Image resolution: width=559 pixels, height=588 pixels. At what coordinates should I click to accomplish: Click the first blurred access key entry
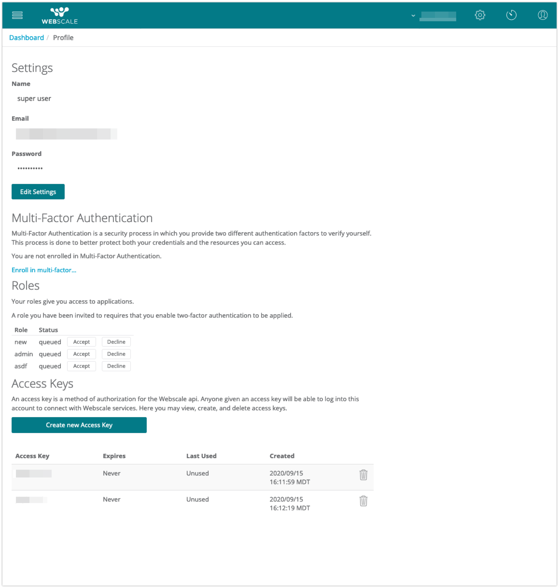[x=34, y=474]
